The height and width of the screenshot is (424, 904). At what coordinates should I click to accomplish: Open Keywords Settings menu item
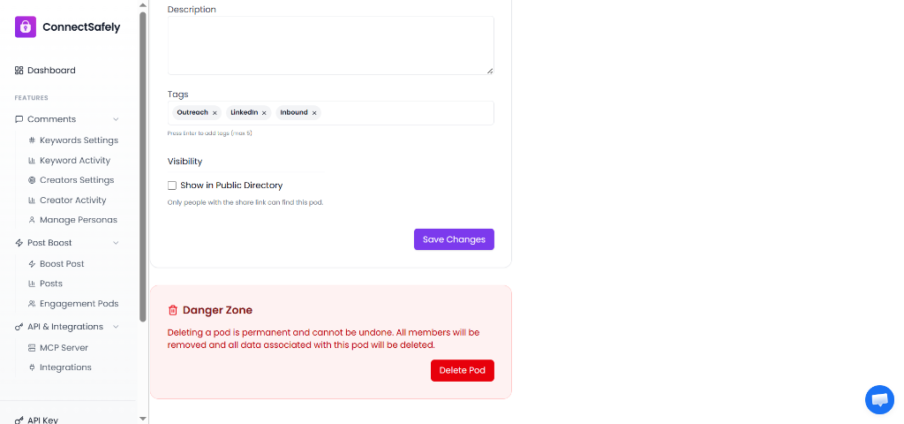coord(79,140)
